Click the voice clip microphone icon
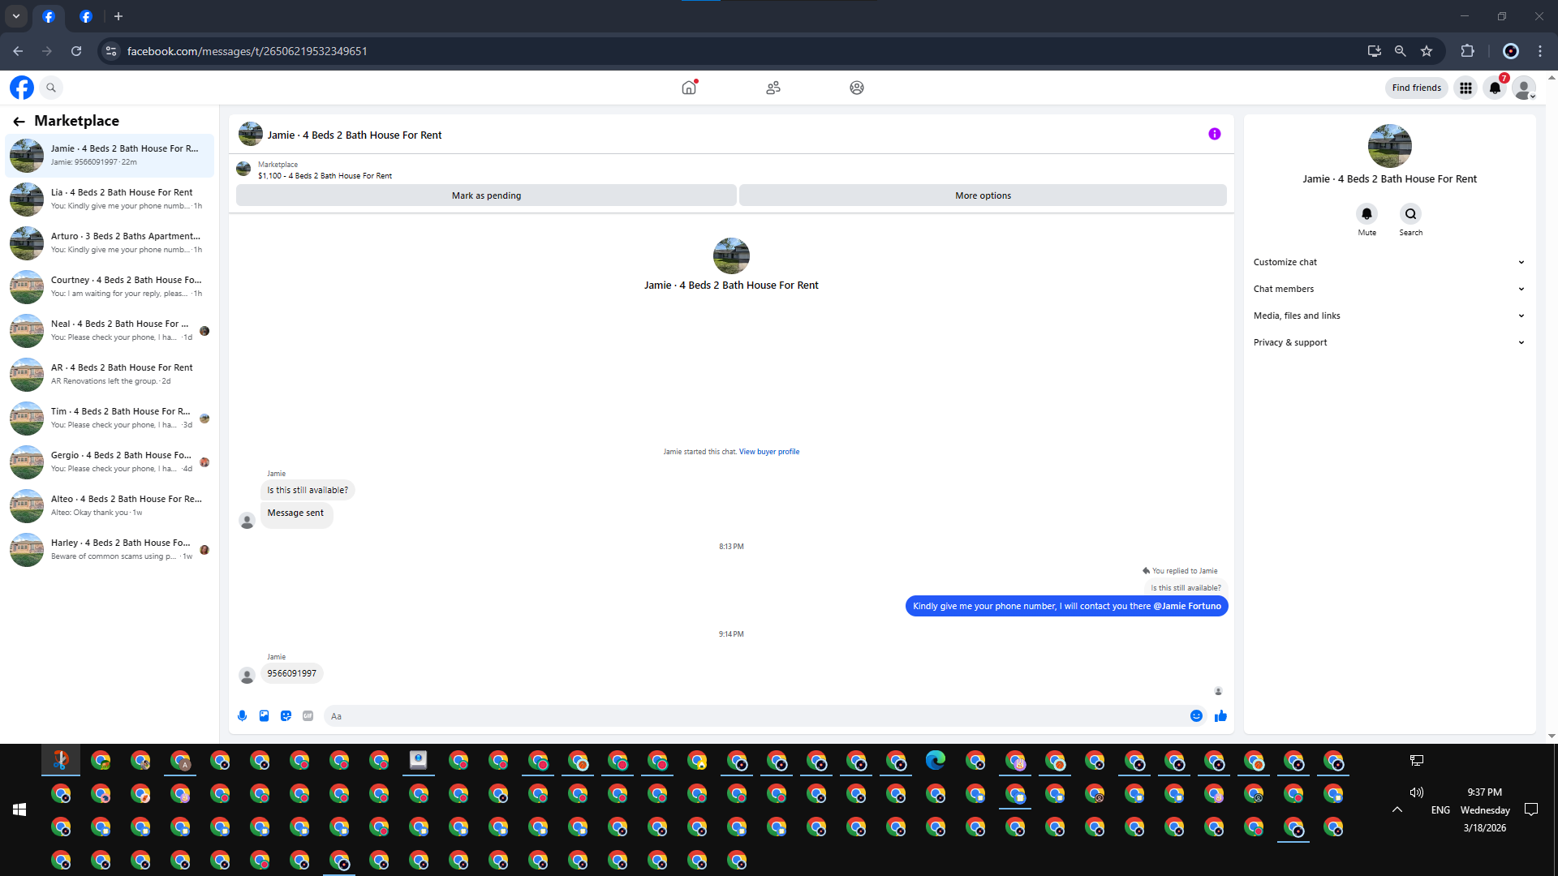 (242, 715)
